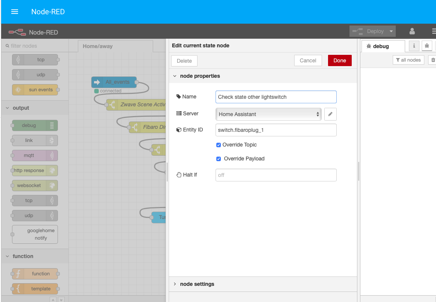Clear debug messages with trash icon

[x=433, y=60]
